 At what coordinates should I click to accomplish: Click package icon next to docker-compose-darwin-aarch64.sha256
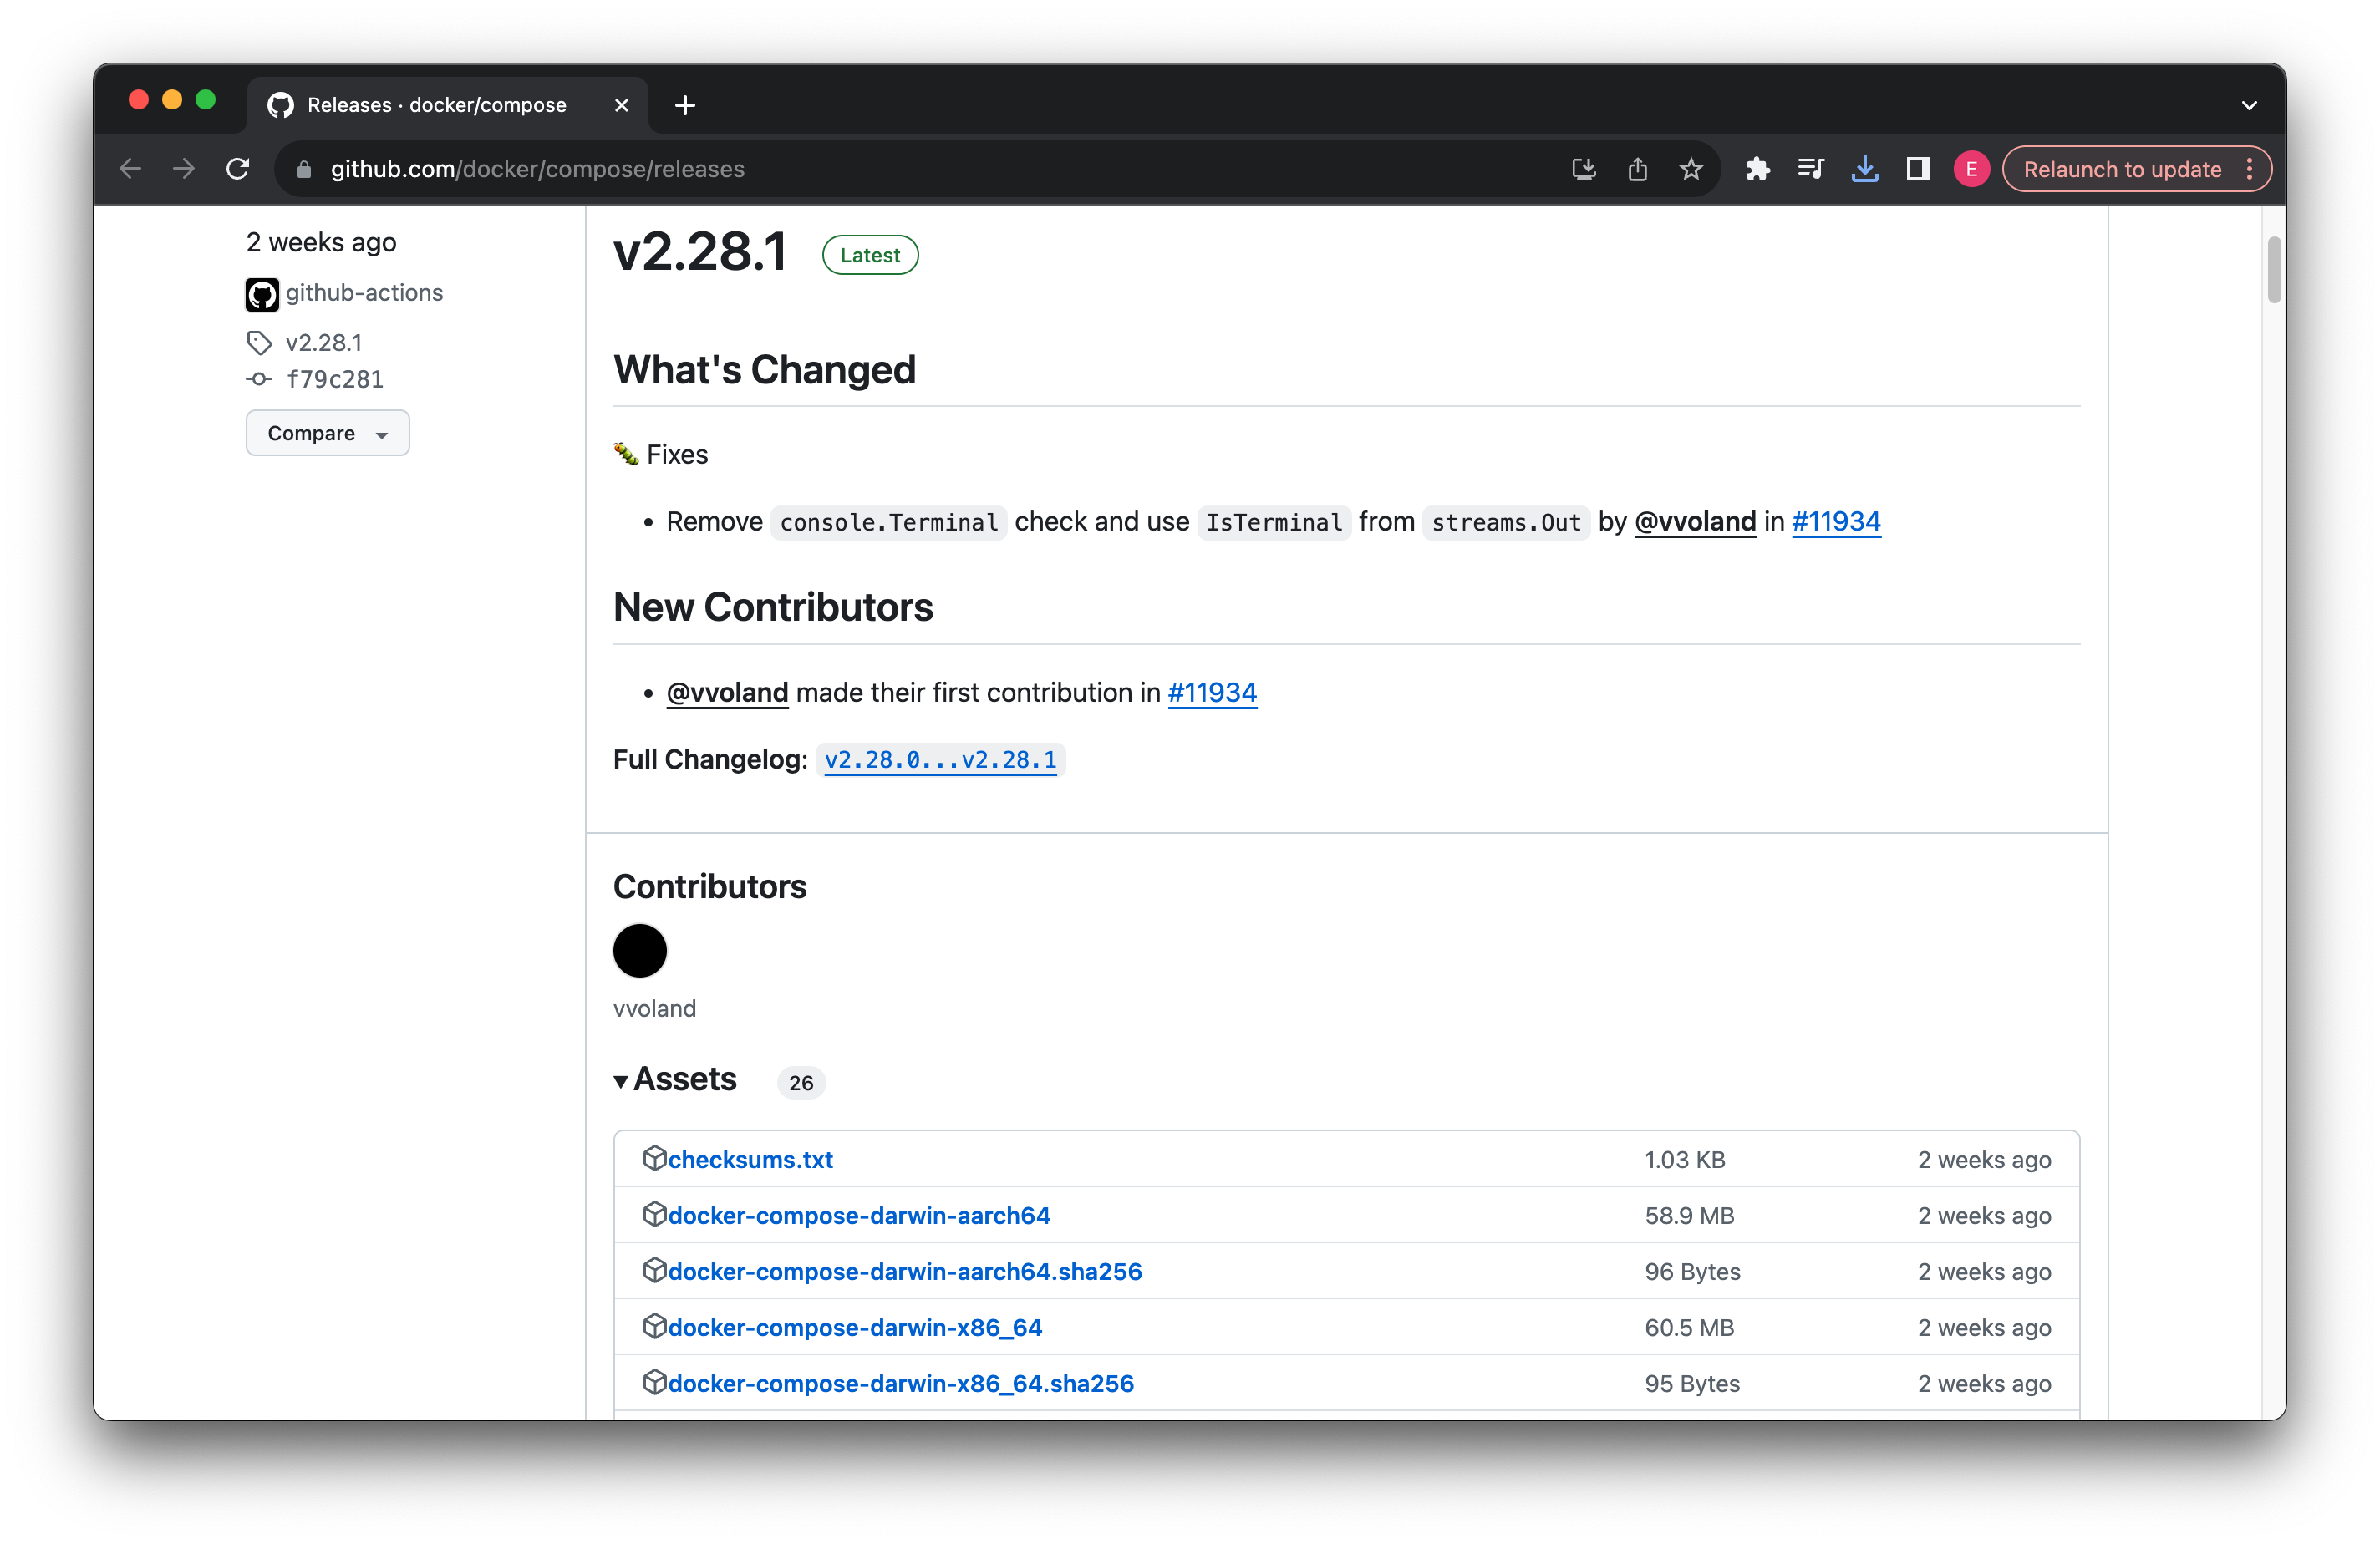click(x=654, y=1270)
